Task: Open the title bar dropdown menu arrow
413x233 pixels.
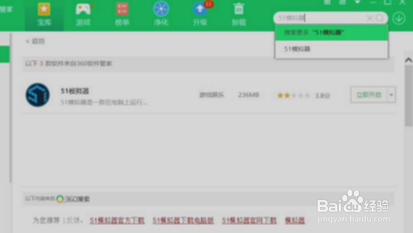Action: 357,2
